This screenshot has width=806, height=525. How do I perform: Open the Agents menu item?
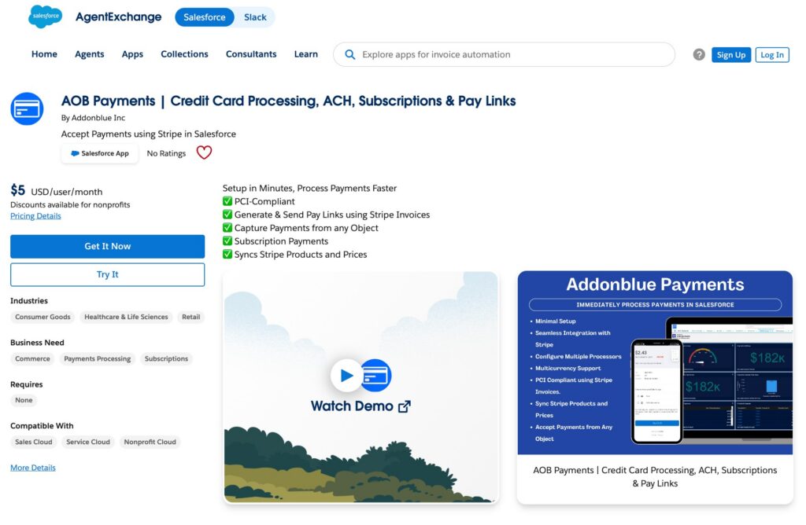(90, 54)
